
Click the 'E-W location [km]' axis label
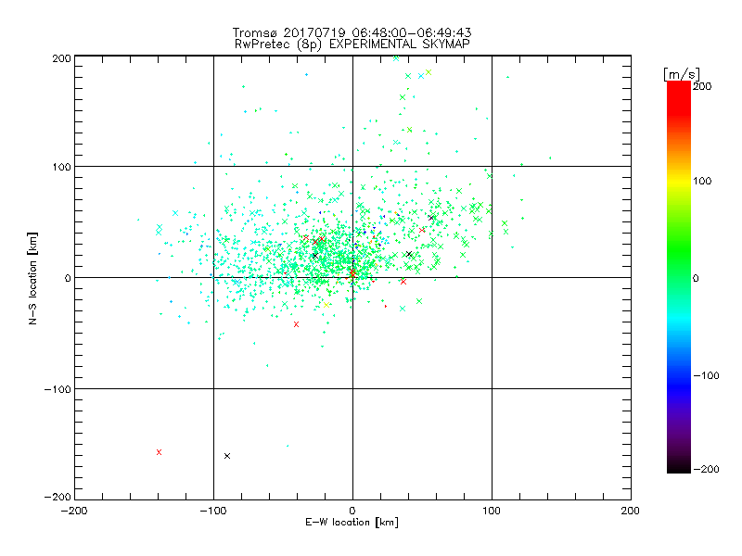click(352, 522)
